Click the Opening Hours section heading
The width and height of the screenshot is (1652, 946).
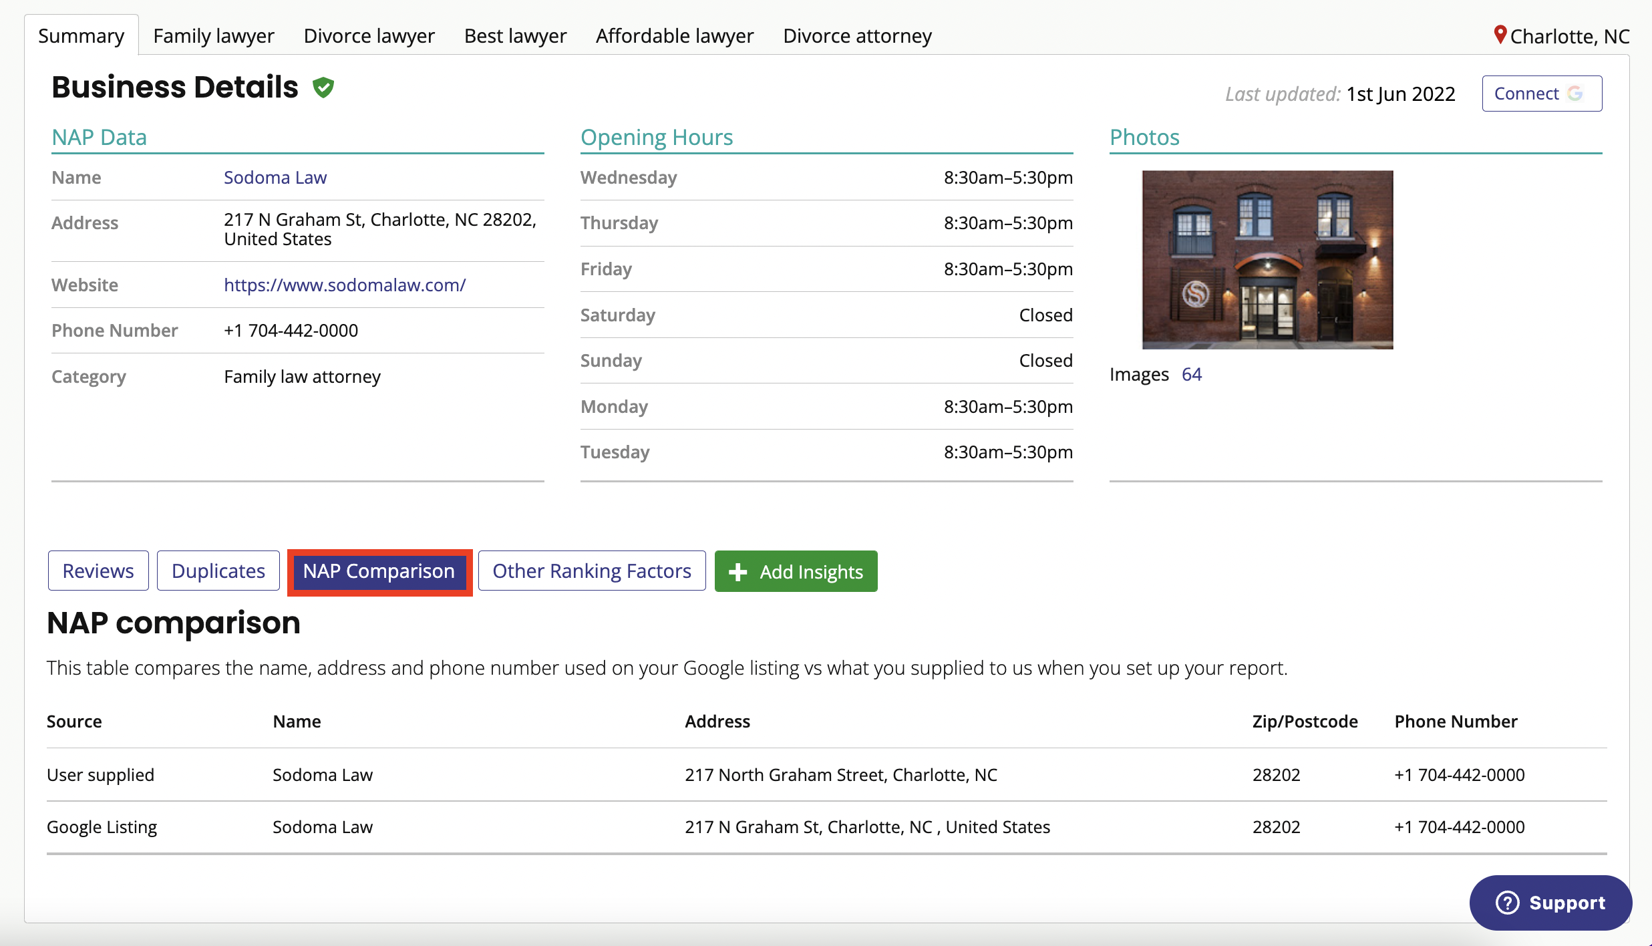[x=657, y=137]
